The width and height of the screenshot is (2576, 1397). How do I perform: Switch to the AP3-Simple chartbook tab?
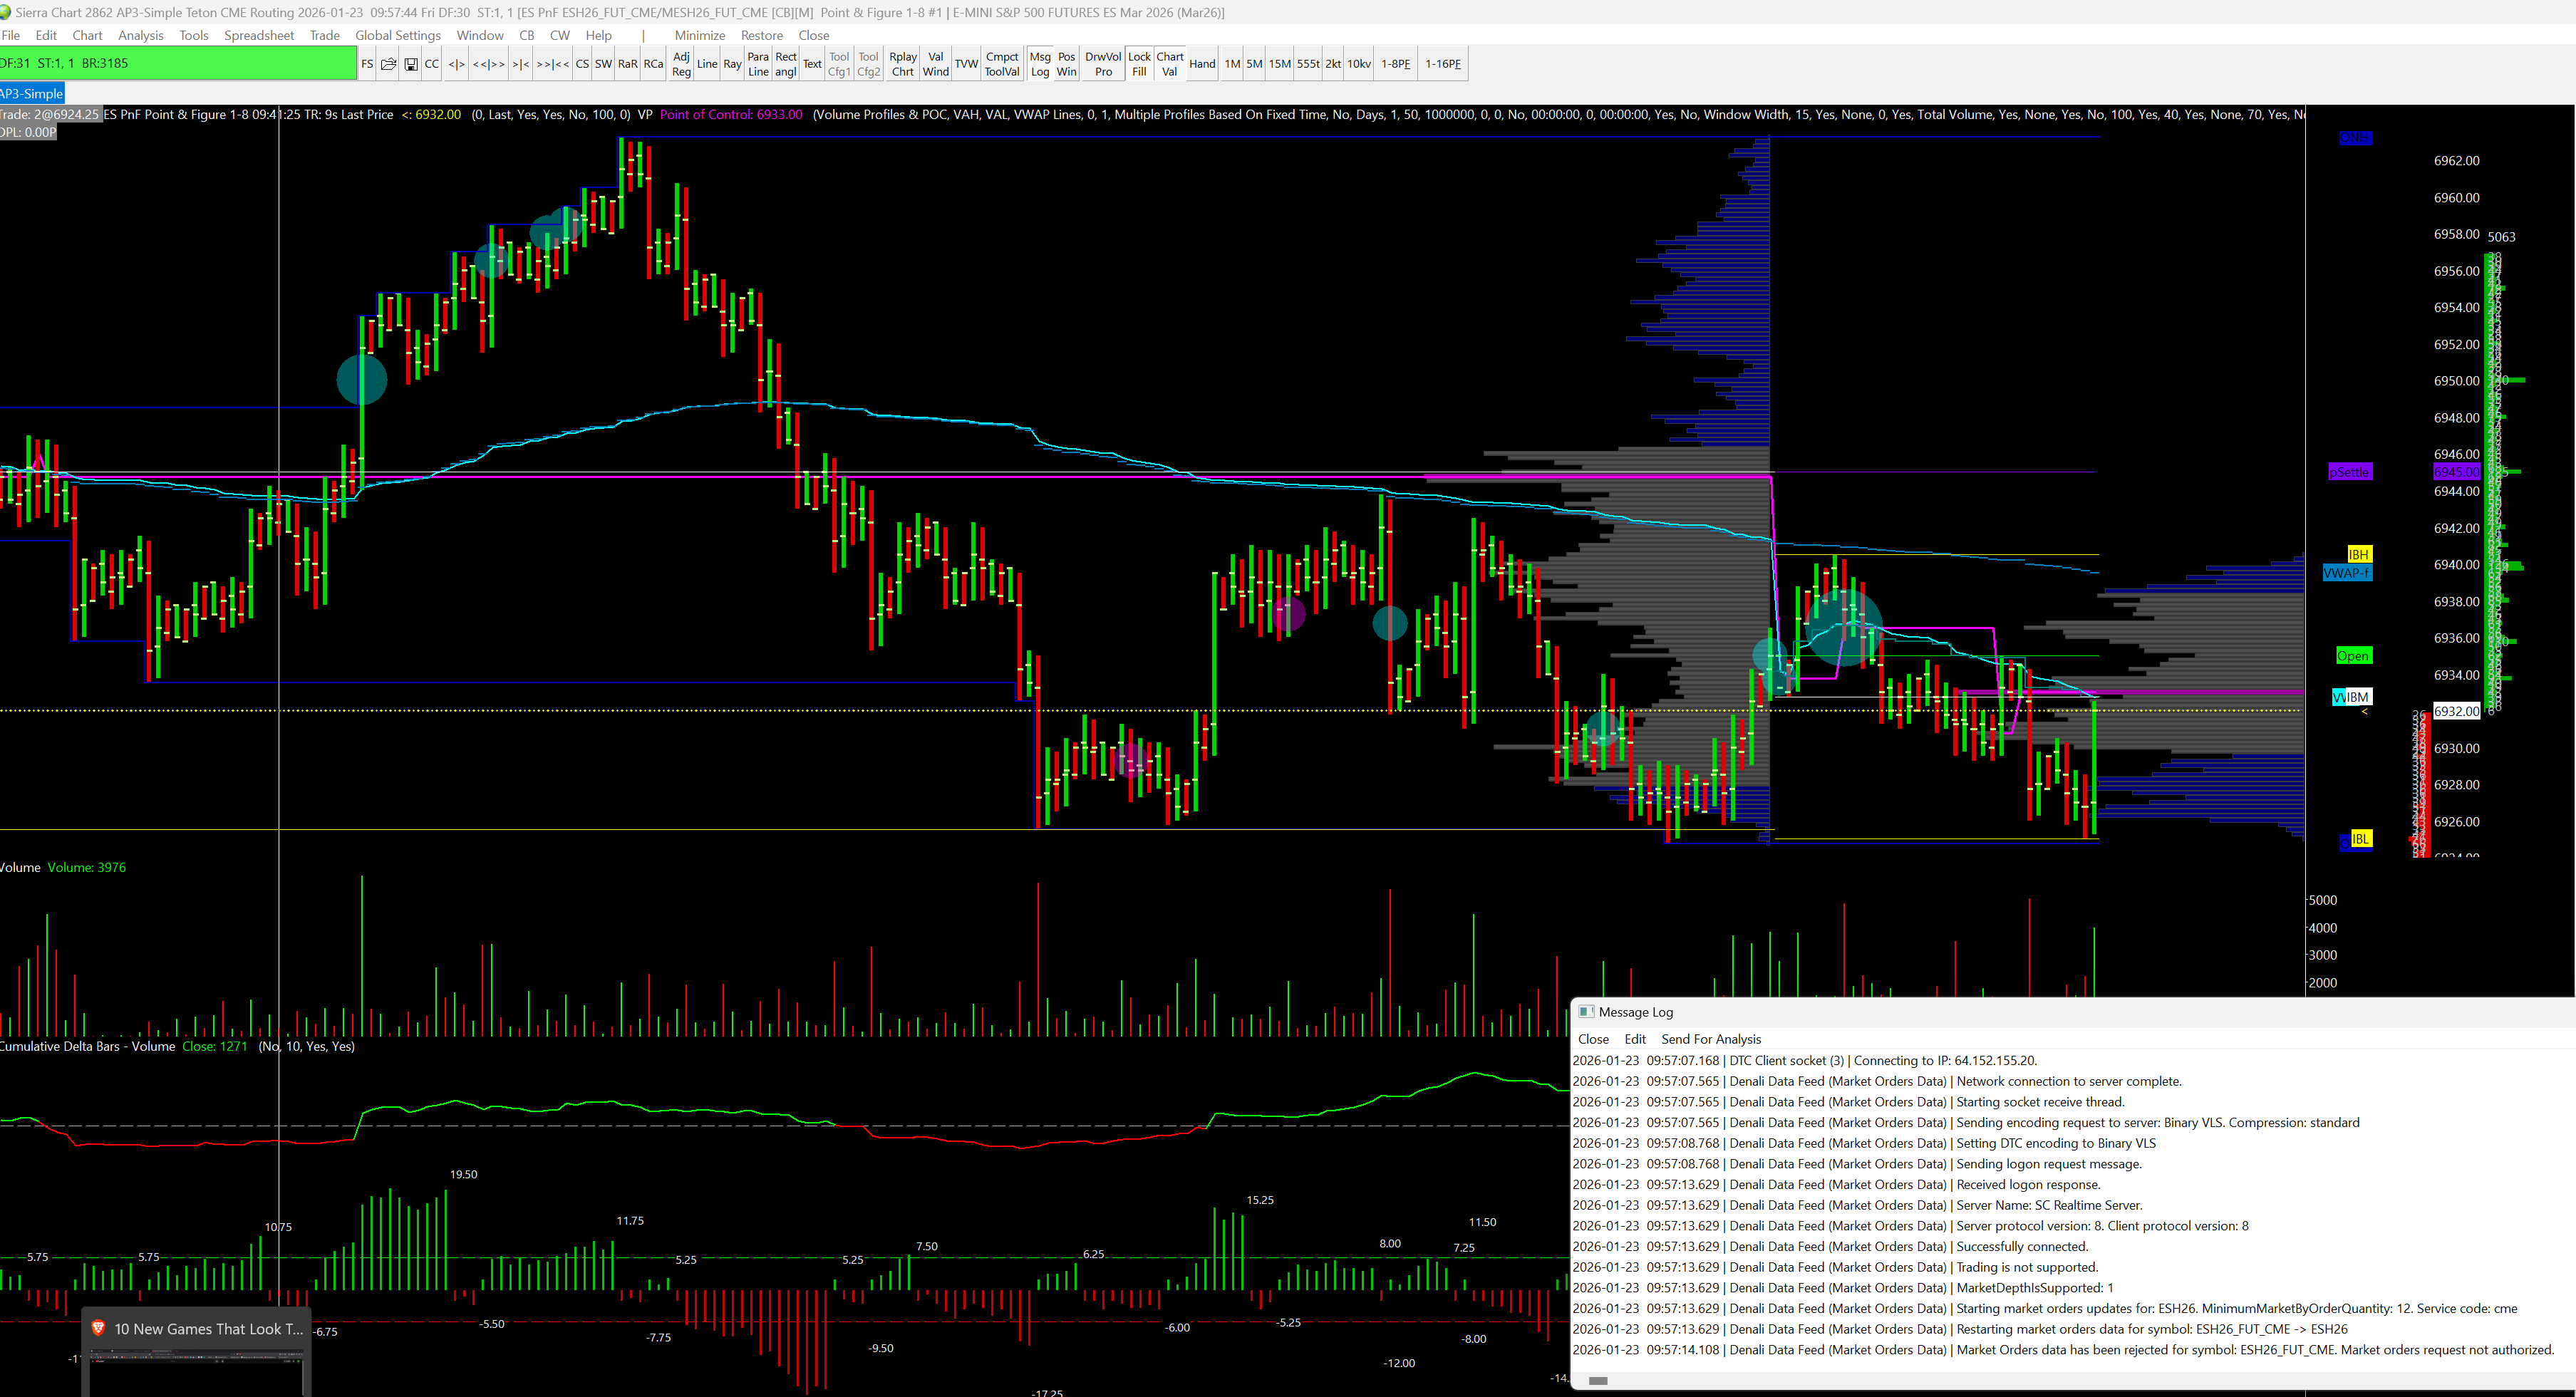[x=32, y=94]
